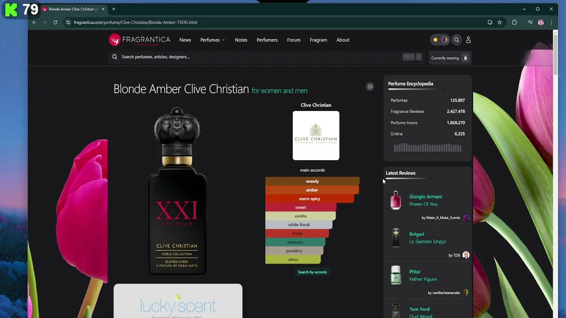The height and width of the screenshot is (318, 566).
Task: Open the Blonde Amber bottle image
Action: 177,191
